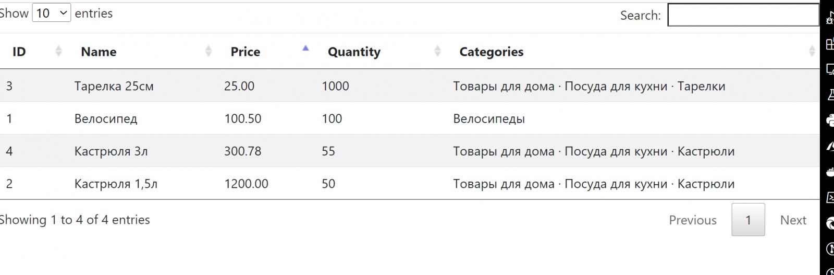Toggle sort order on the ID column
The image size is (834, 275).
(58, 51)
